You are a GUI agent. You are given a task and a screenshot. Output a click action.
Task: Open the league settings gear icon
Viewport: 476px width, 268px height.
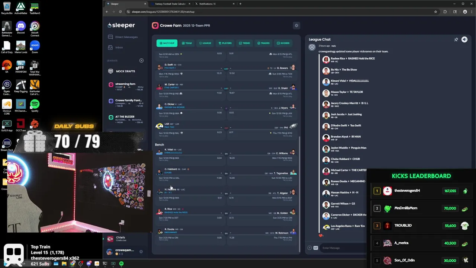pos(296,25)
